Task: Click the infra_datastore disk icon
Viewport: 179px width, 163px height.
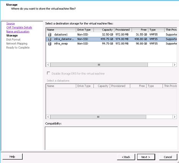Action: (x=50, y=39)
